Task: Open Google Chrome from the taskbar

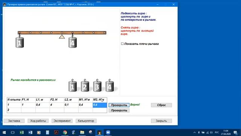Action: click(65, 133)
